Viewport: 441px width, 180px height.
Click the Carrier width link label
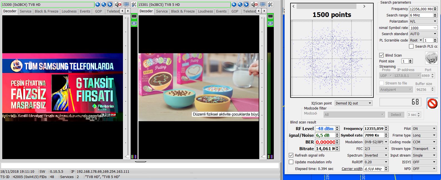click(352, 169)
